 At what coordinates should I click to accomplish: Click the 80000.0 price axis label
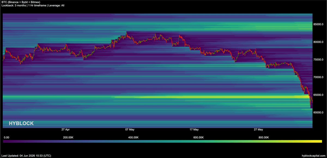click(x=318, y=42)
